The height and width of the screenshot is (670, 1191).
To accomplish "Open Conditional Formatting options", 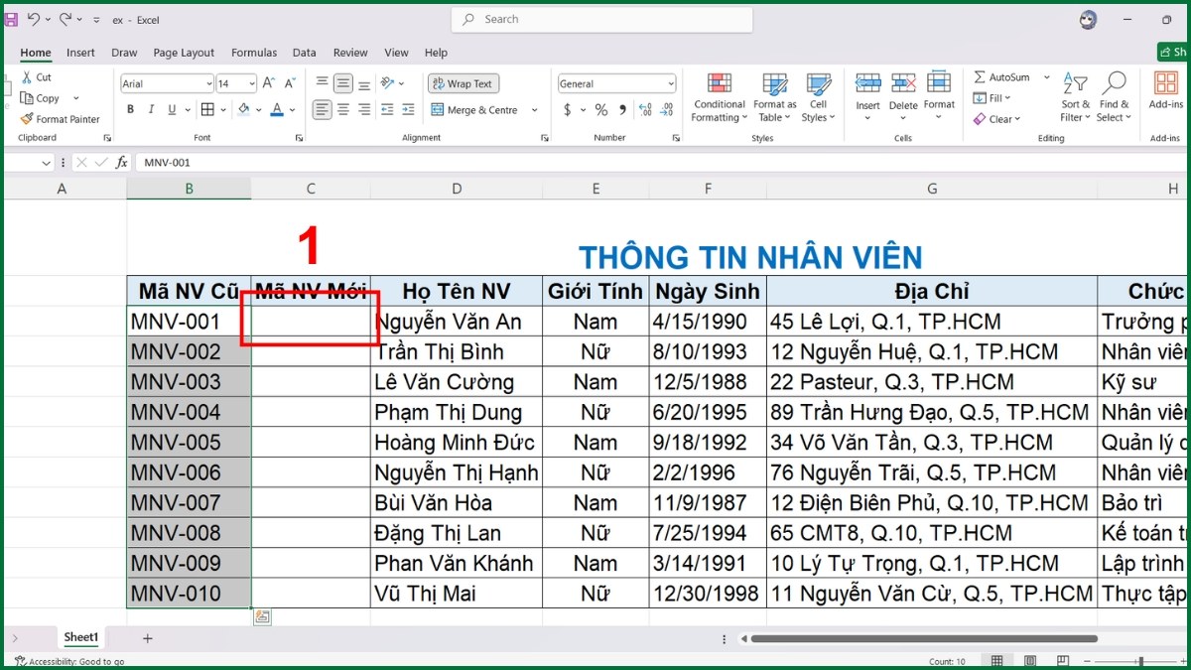I will click(718, 96).
